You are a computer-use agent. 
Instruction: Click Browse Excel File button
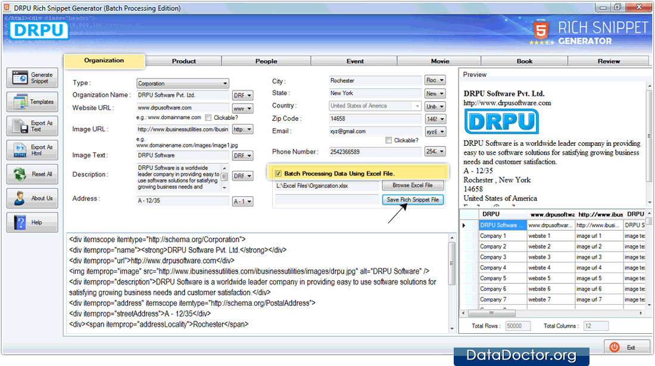(x=412, y=185)
